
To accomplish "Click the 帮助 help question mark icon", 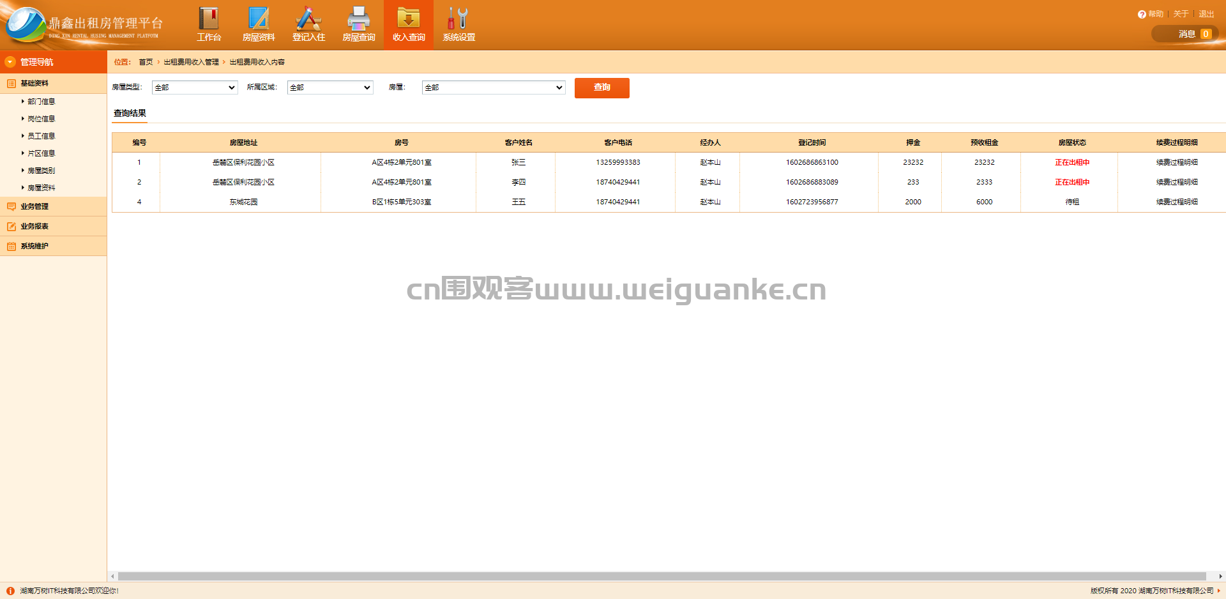I will point(1142,14).
